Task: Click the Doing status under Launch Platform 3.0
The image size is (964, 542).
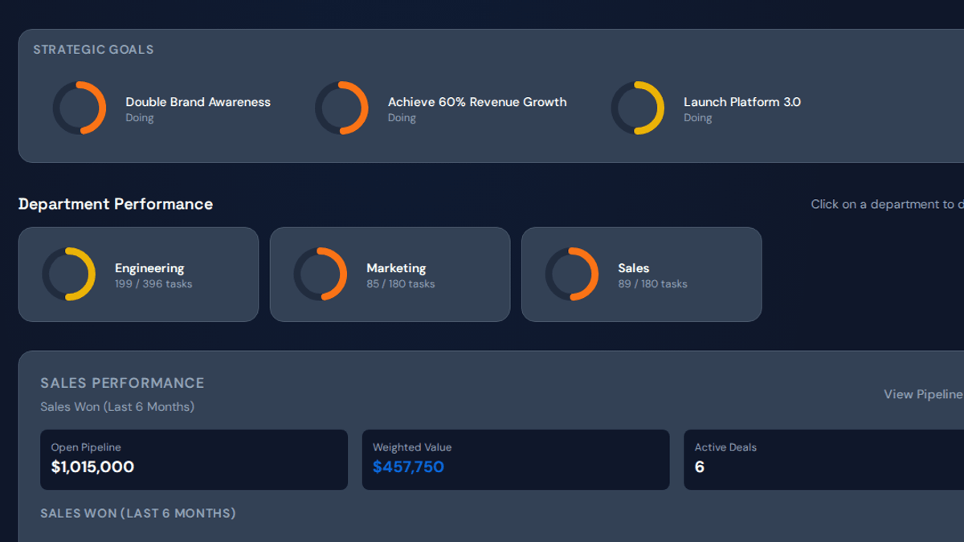Action: (x=698, y=118)
